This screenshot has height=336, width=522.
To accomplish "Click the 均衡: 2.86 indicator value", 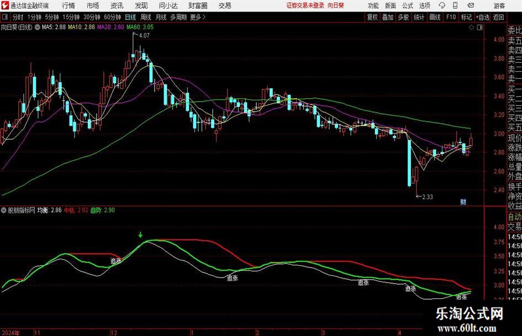I will (x=49, y=210).
